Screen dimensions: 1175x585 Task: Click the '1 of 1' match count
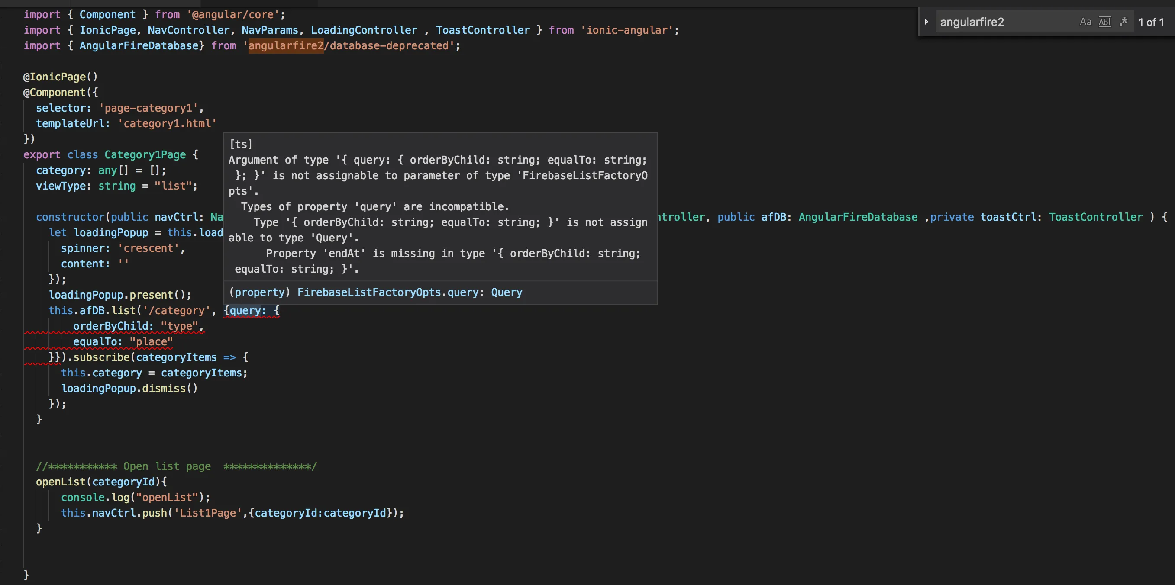click(x=1150, y=22)
